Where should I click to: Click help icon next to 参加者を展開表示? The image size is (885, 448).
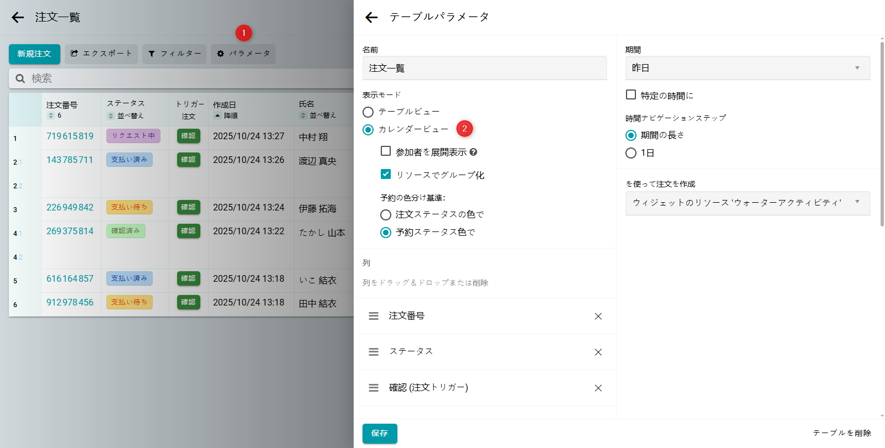click(473, 152)
